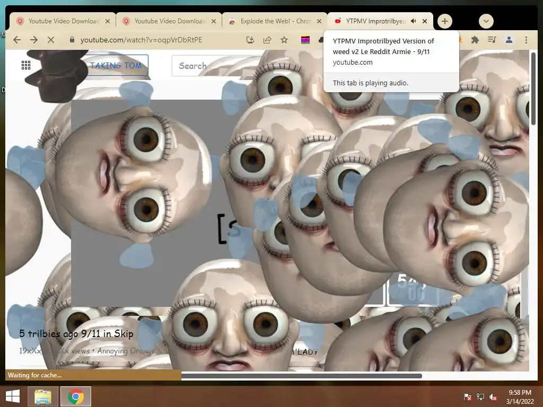Open the media controls playlist icon
The image size is (543, 407).
point(492,40)
